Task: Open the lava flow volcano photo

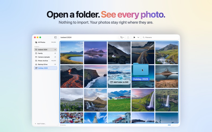Action: (72, 77)
